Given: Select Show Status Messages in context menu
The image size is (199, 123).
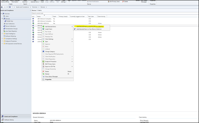Looking at the screenshot, I should coord(58,76).
